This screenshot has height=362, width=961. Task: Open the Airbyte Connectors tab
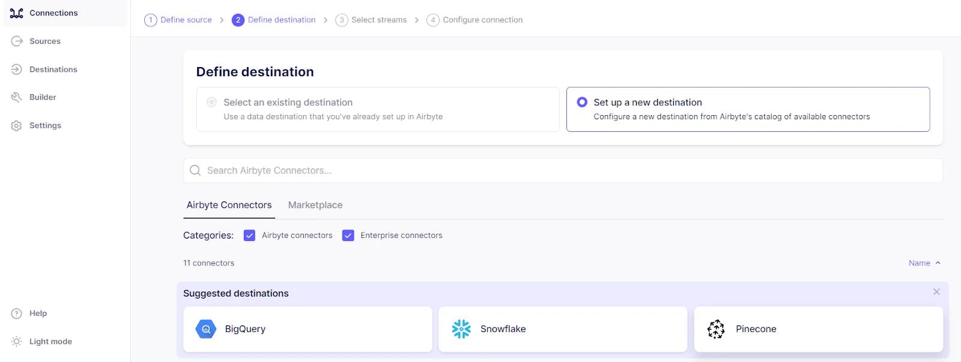(x=229, y=205)
